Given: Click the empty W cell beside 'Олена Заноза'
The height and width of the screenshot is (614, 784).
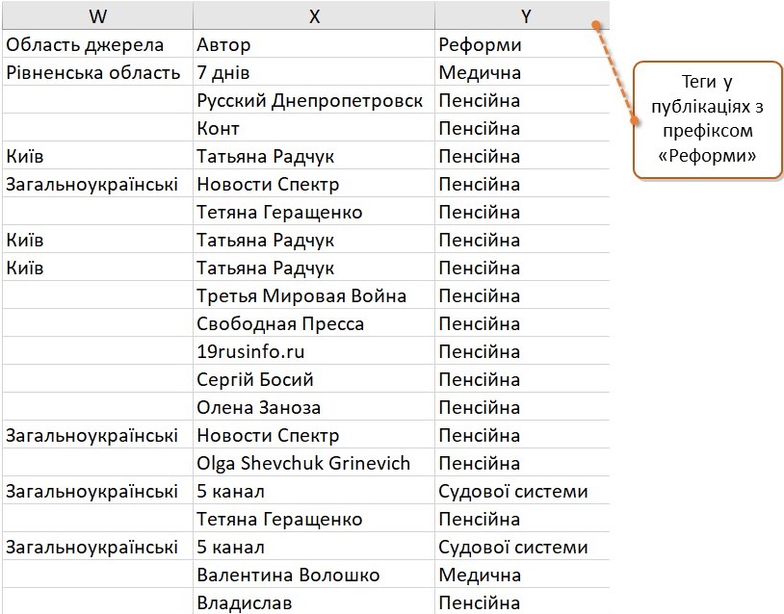Looking at the screenshot, I should [x=97, y=407].
